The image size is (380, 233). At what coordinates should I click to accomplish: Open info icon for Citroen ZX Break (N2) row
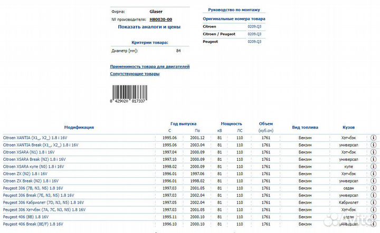click(x=374, y=180)
